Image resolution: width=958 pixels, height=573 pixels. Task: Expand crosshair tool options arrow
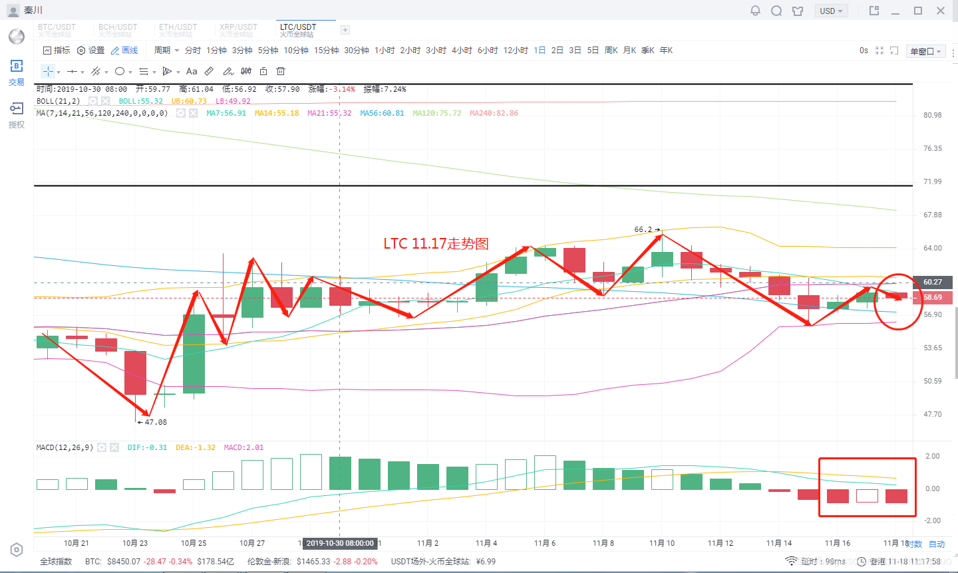[59, 72]
